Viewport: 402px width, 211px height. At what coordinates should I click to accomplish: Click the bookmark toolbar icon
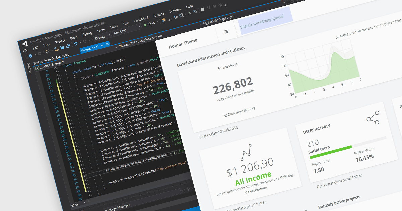[x=203, y=10]
